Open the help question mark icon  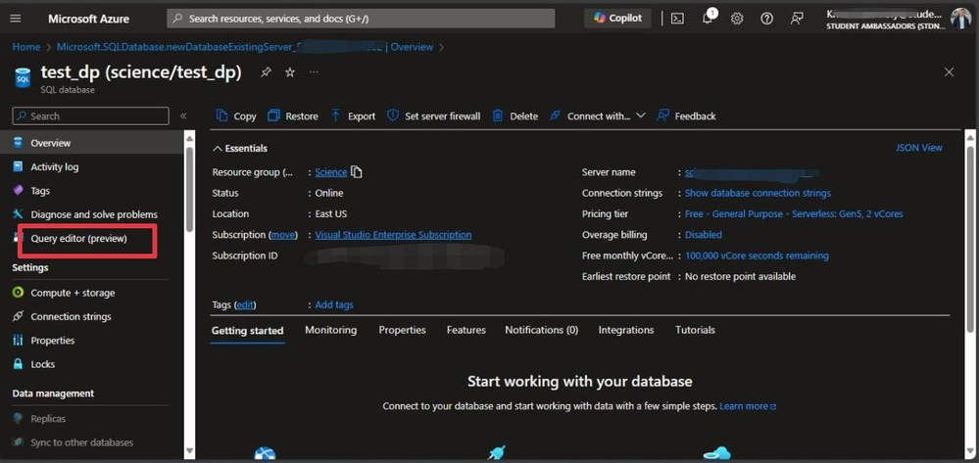point(766,19)
